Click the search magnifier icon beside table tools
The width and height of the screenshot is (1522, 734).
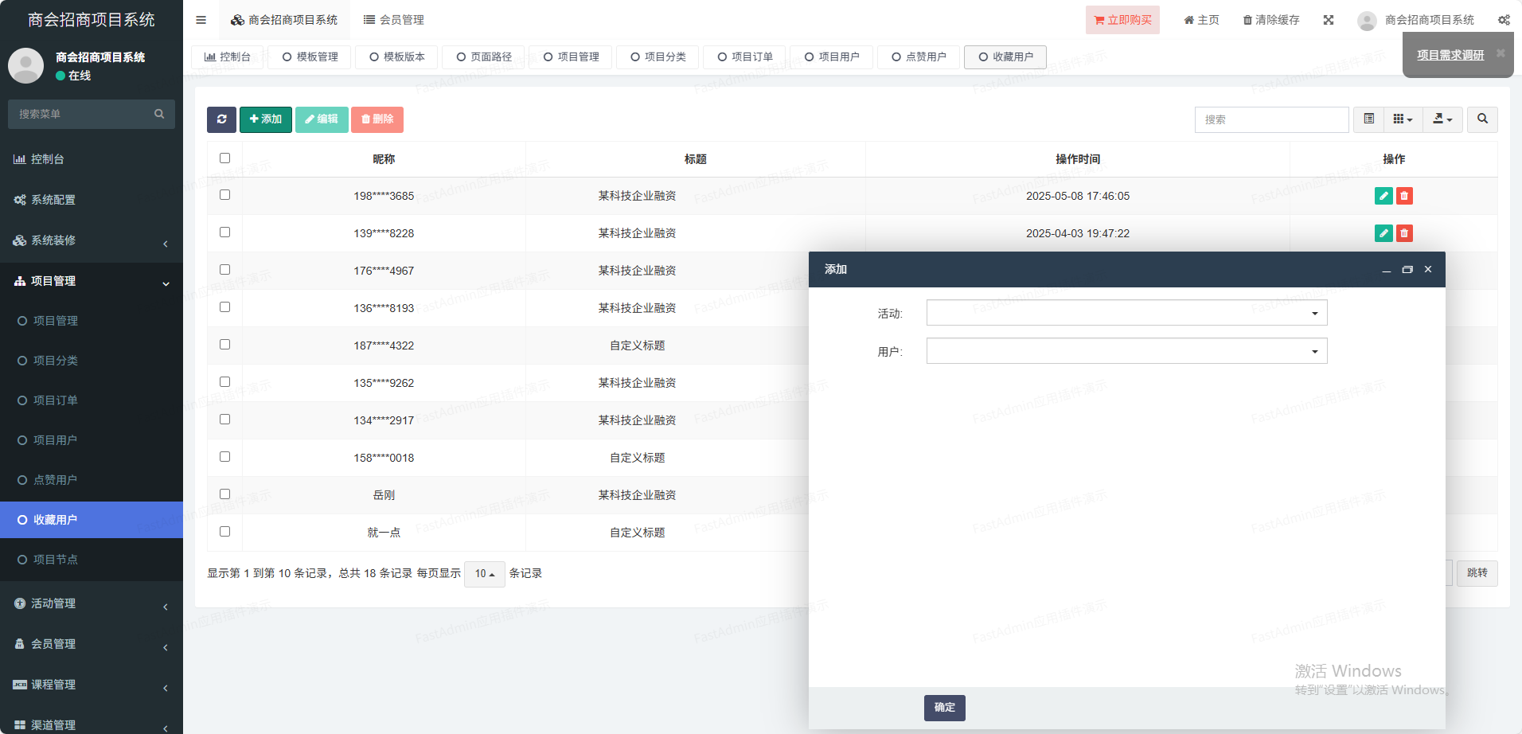[1482, 119]
